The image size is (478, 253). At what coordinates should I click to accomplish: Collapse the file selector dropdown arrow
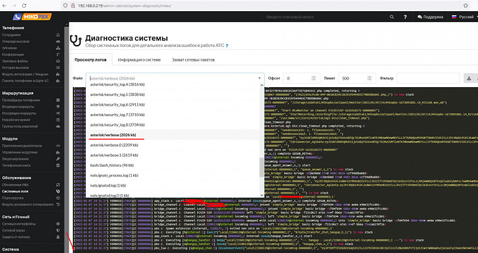coord(259,78)
